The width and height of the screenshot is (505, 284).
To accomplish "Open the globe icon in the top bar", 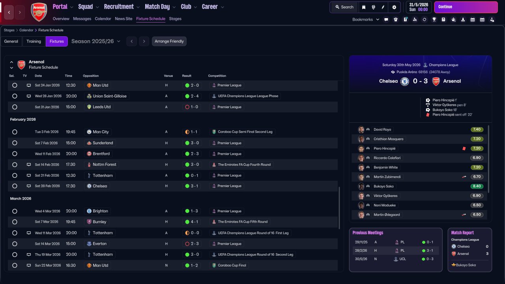I will 373,7.
